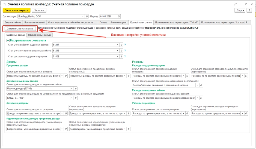Expand the Еще menu button
Screen dimensions: 256x149
[240, 10]
